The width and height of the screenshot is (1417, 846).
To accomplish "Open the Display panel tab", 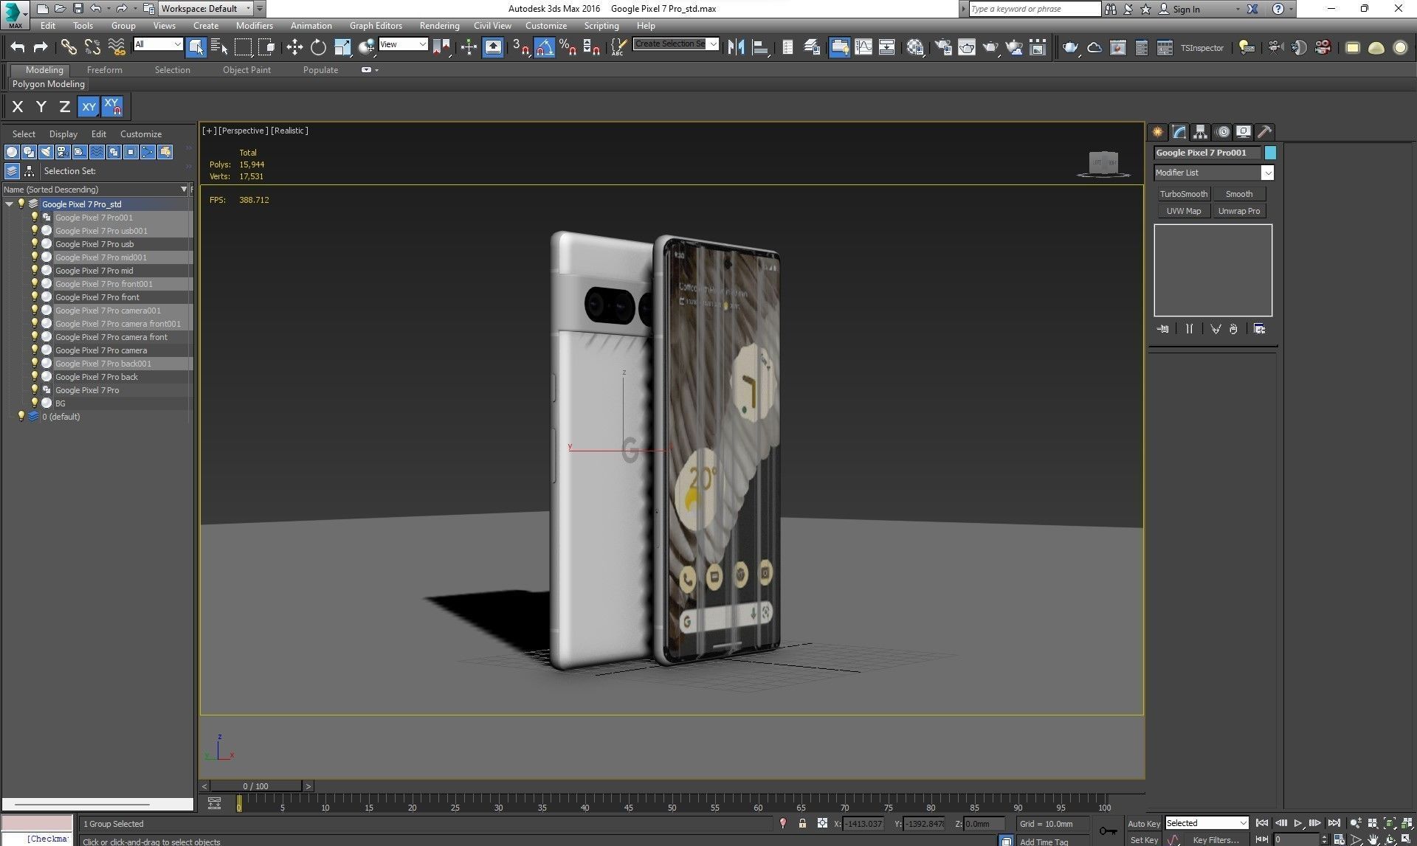I will point(1244,132).
